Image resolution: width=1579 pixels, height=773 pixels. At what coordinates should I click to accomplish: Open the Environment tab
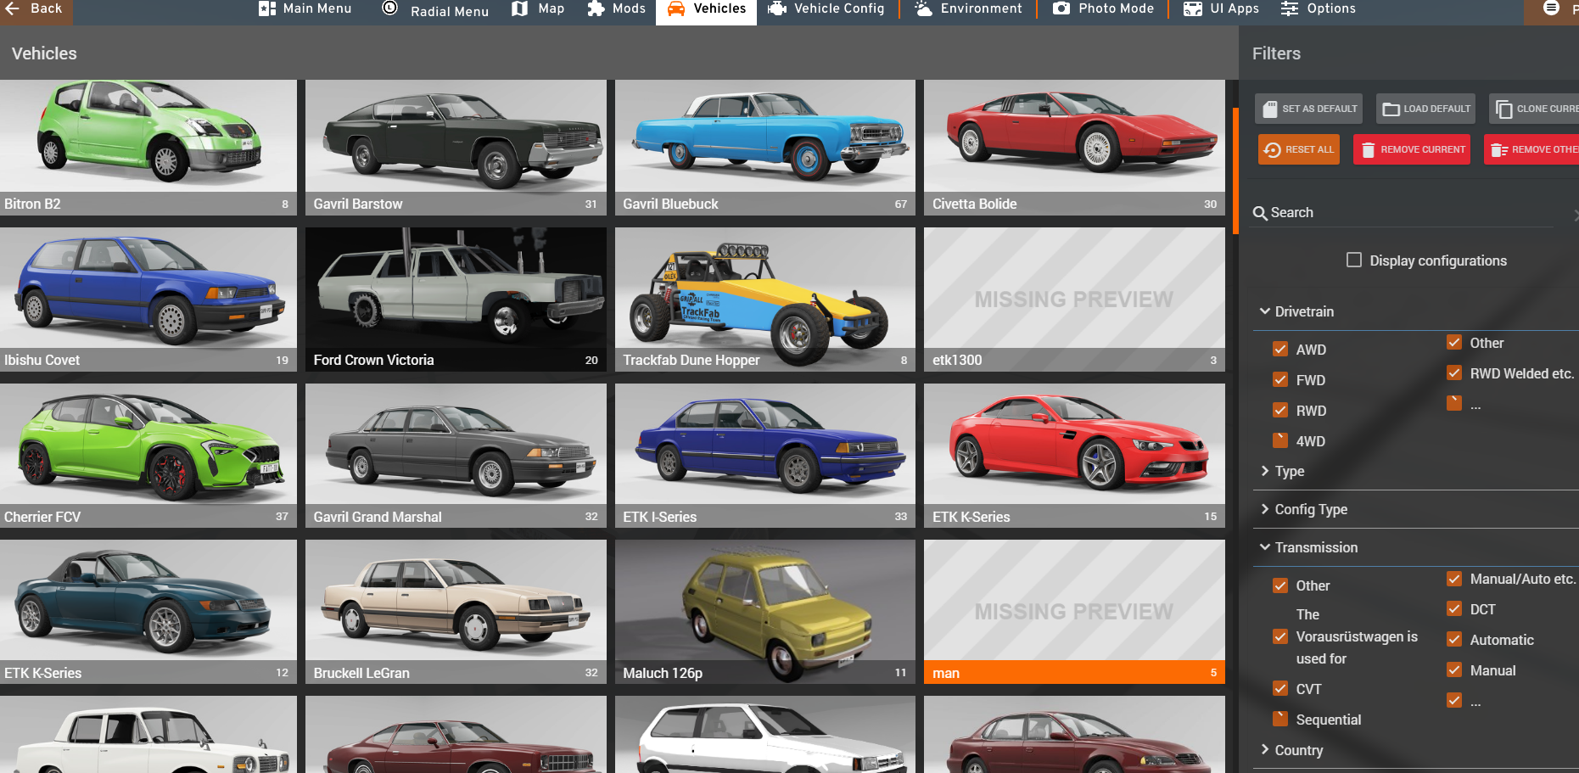(968, 8)
